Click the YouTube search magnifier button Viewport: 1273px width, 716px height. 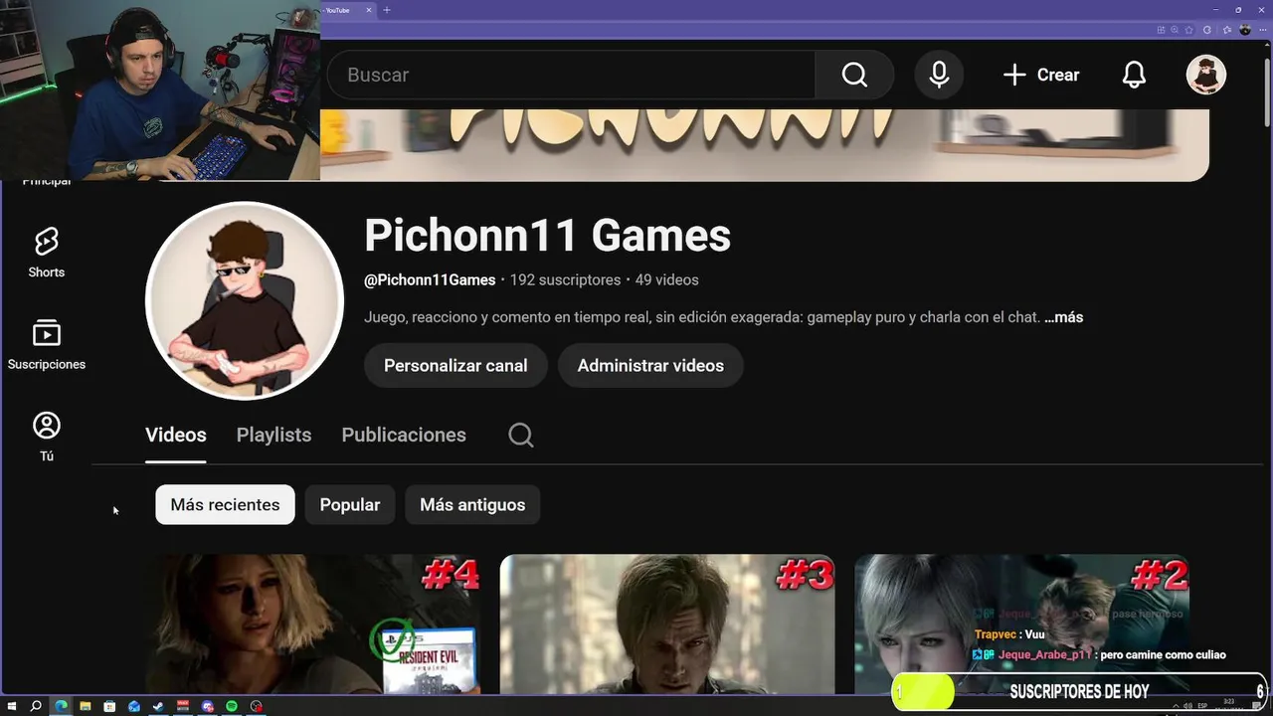tap(854, 75)
